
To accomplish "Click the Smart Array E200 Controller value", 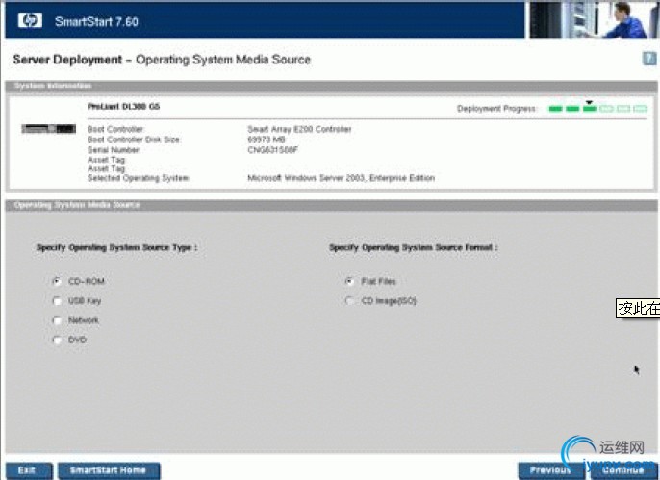I will coord(300,129).
